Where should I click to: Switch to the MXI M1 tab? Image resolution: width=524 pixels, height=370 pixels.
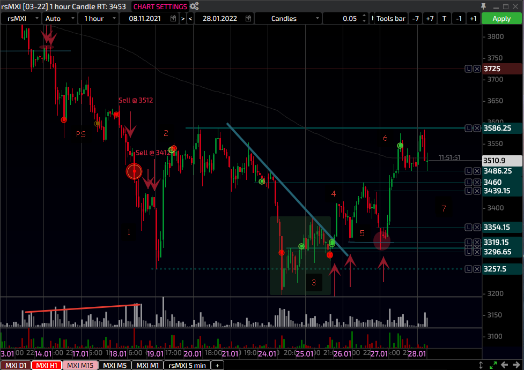[x=147, y=365]
